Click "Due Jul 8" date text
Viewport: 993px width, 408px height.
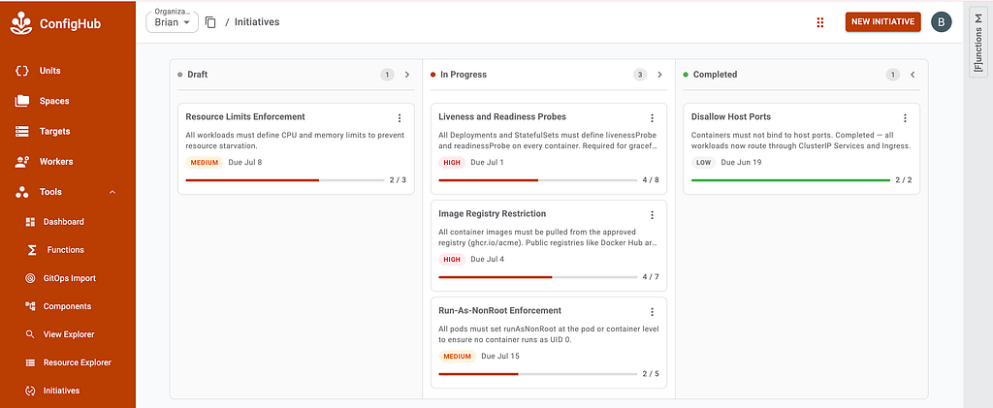click(x=245, y=163)
